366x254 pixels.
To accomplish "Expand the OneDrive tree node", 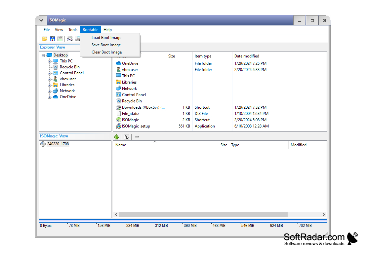I will pyautogui.click(x=49, y=97).
